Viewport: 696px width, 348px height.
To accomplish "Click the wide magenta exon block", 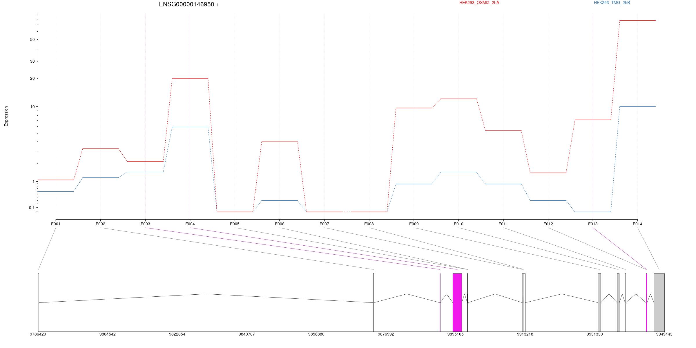I will point(457,302).
